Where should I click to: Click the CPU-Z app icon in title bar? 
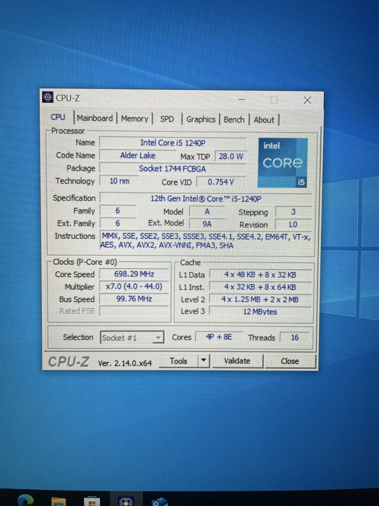pyautogui.click(x=48, y=97)
